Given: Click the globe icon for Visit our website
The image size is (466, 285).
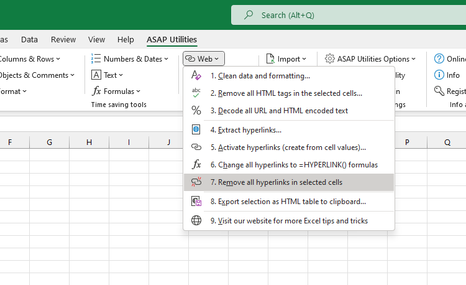Looking at the screenshot, I should (196, 220).
